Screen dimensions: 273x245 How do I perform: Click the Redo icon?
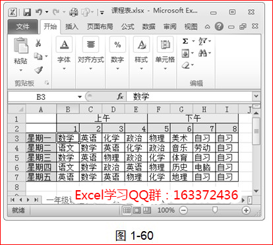(56, 12)
